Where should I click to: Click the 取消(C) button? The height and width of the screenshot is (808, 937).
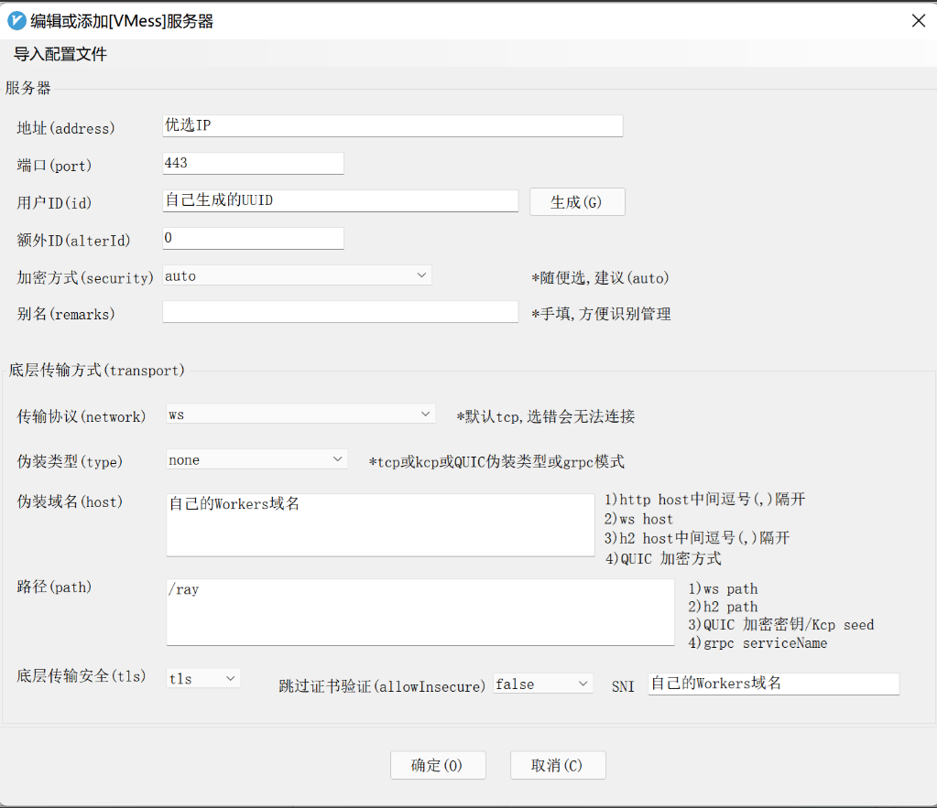[x=558, y=765]
